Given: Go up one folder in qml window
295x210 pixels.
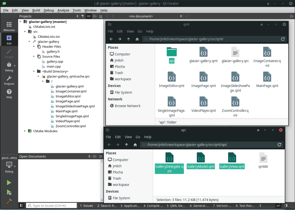Looking at the screenshot, I should 128,39.
